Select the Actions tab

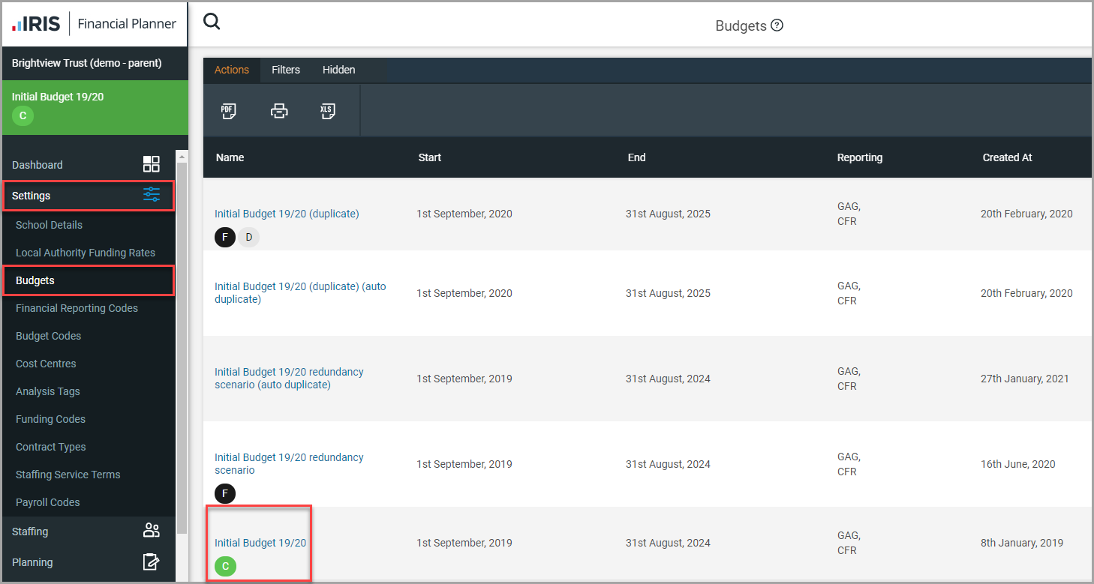[x=231, y=70]
